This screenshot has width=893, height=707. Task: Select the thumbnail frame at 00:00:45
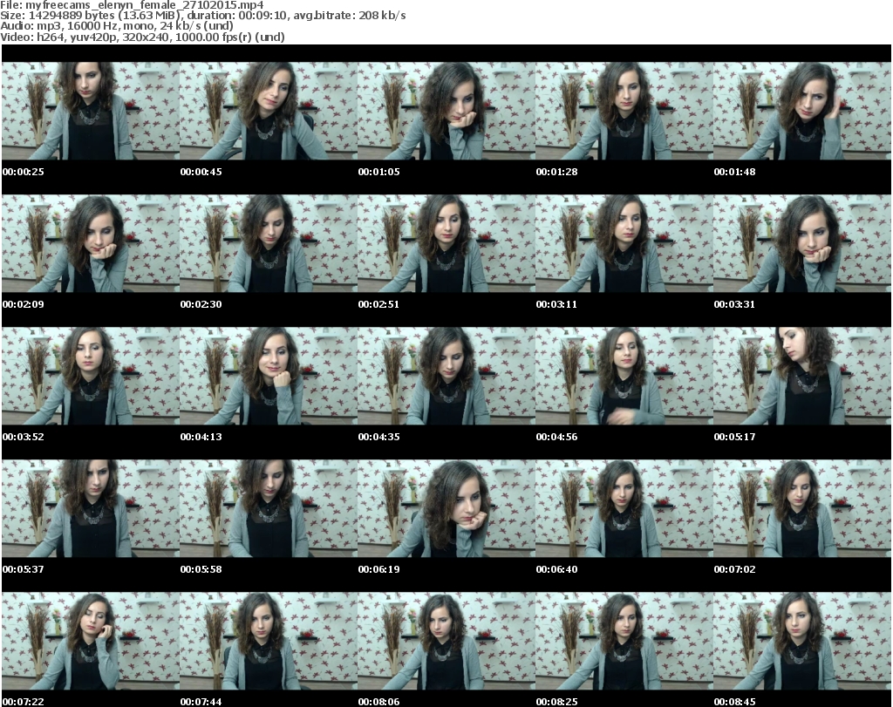click(269, 111)
